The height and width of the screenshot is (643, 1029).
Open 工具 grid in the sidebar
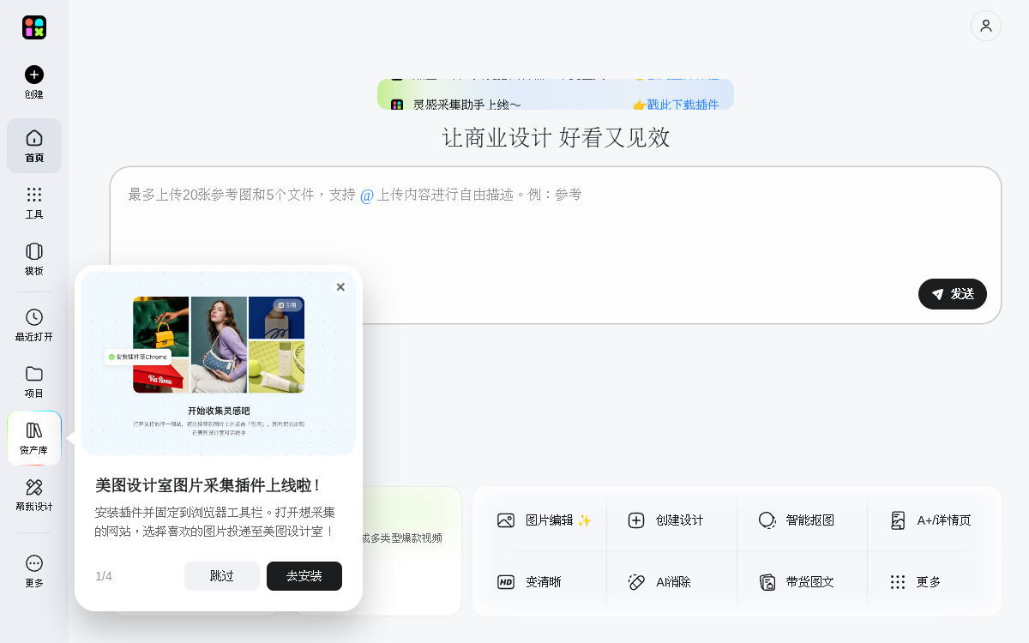34,203
